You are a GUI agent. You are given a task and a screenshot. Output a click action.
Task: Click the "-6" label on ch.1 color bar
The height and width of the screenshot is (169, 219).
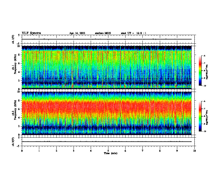coord(204,56)
